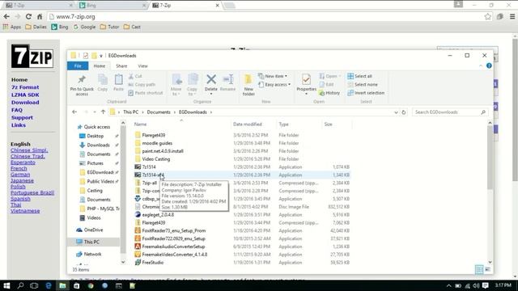518x291 pixels.
Task: Click the taskbar search magnifier
Action: 20,285
